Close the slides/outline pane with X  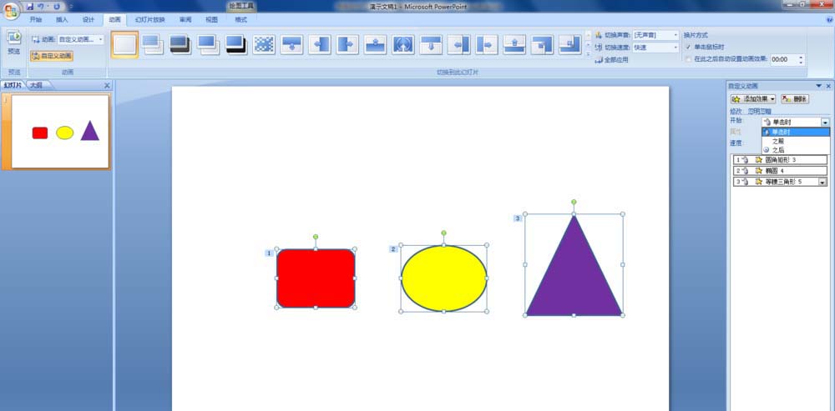click(107, 86)
